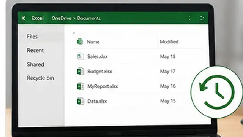This screenshot has width=243, height=137.
Task: Open Recent in the sidebar
Action: (35, 50)
